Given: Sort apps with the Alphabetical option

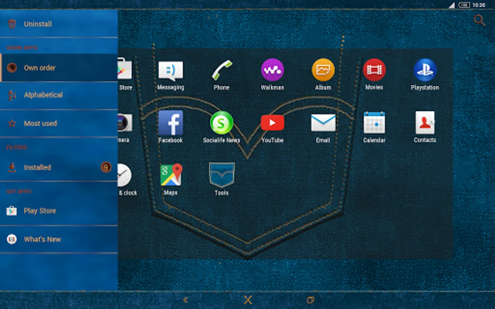Looking at the screenshot, I should tap(59, 95).
